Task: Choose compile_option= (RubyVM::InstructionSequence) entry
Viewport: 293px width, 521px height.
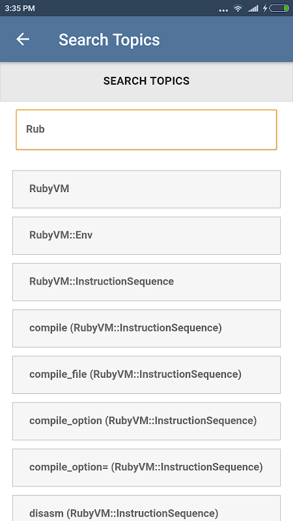Action: (x=146, y=468)
